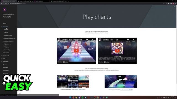Viewport: 177px width, 99px height.
Task: Switch to the Sonolus Next Generation tab
Action: [25, 1]
